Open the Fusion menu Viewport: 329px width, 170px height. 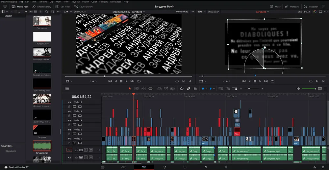point(86,2)
